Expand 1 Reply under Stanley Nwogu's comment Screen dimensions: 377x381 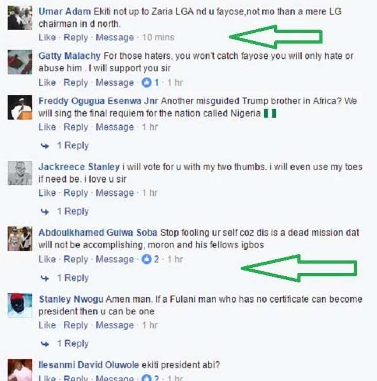73,344
